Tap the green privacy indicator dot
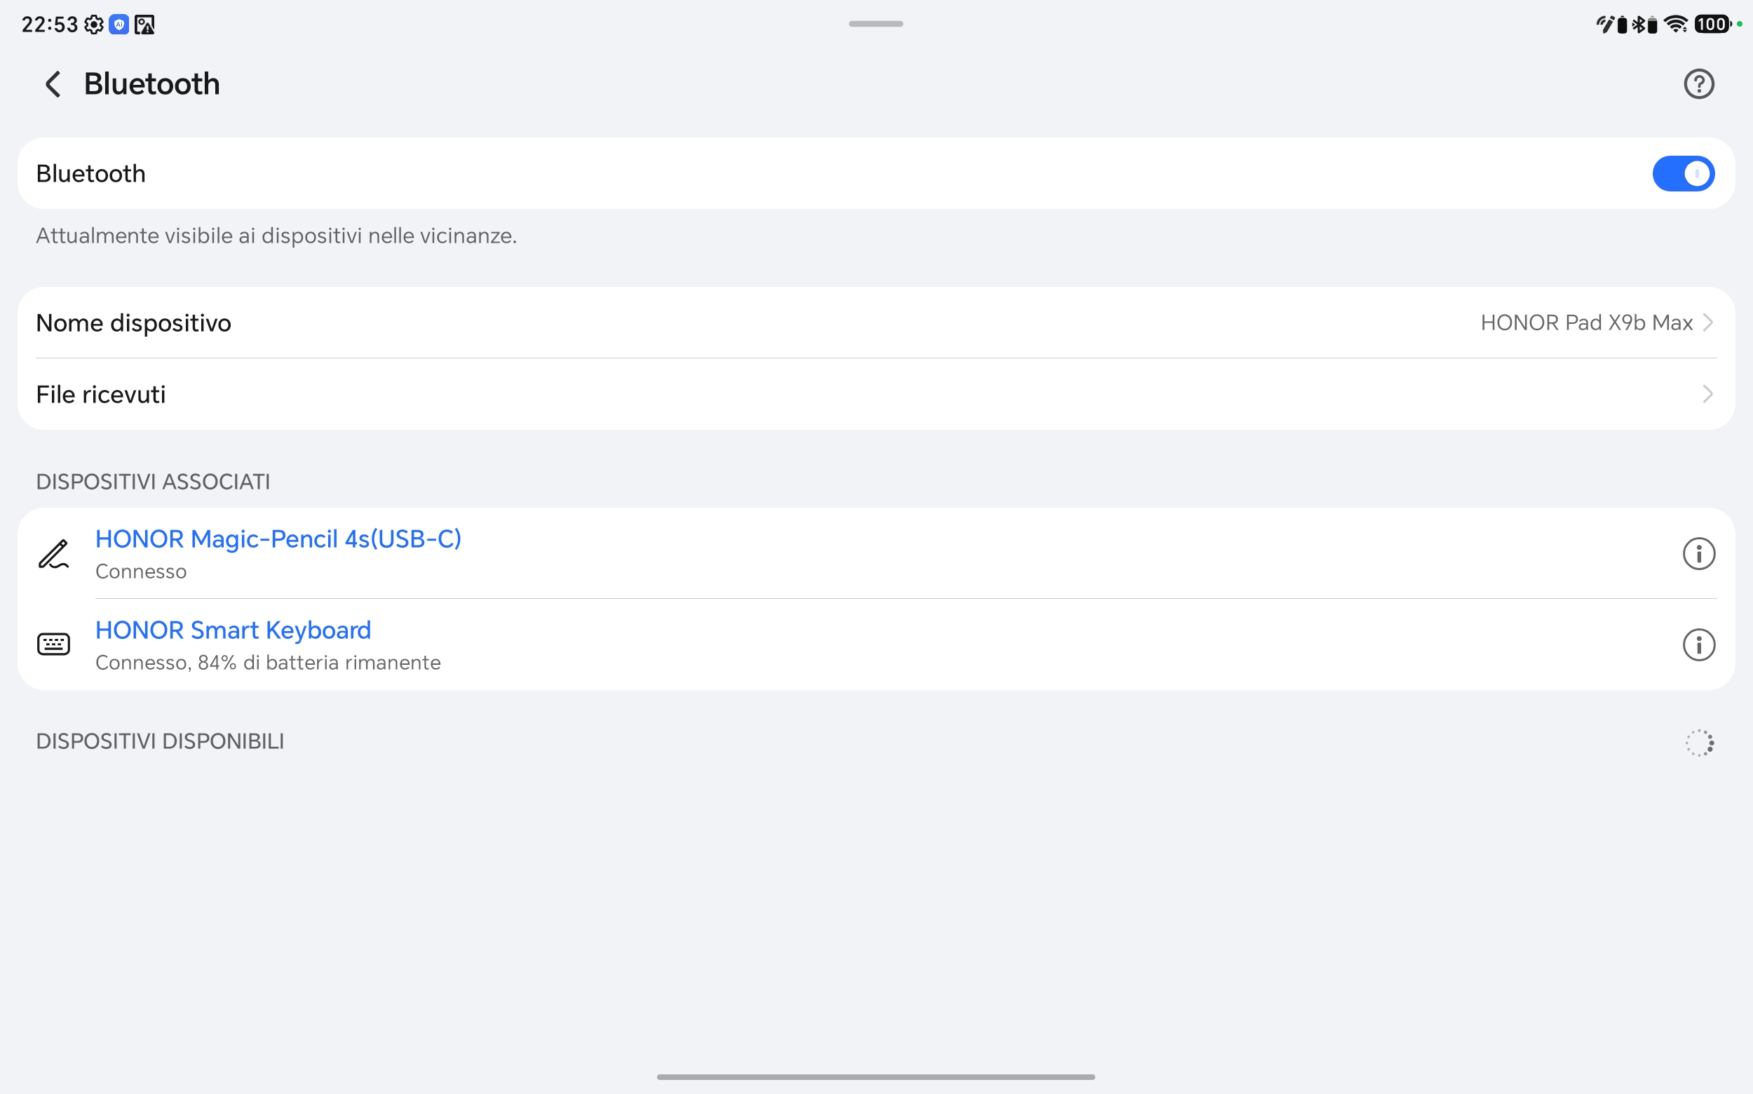1753x1094 pixels. (1739, 24)
